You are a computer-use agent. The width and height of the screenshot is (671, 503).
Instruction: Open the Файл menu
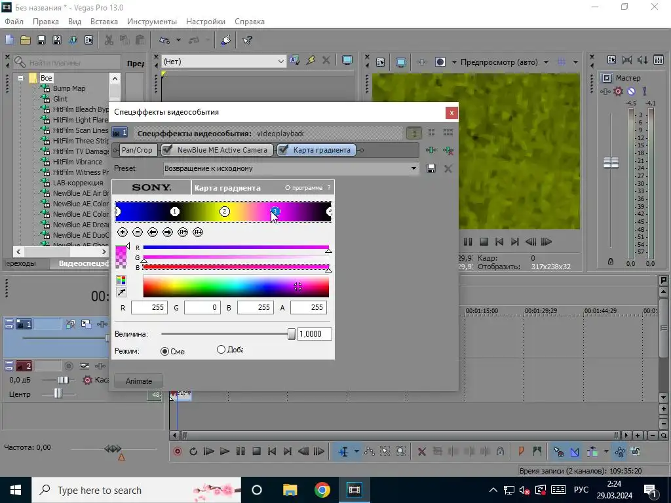(14, 22)
